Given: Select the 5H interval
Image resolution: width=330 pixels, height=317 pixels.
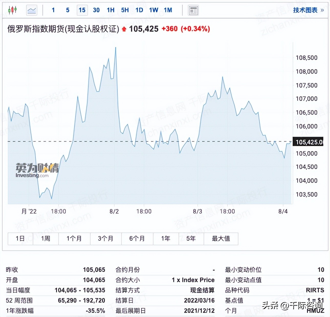Looking at the screenshot, I should tap(125, 10).
